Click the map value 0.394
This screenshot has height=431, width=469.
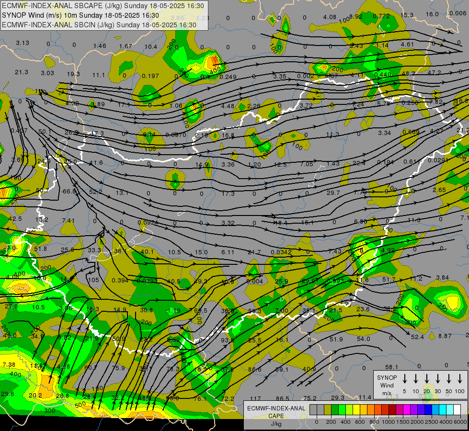tap(120, 280)
